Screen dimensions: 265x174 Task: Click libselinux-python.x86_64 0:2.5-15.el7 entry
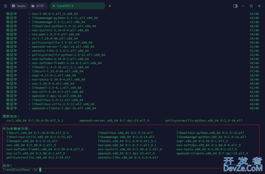click(x=210, y=133)
